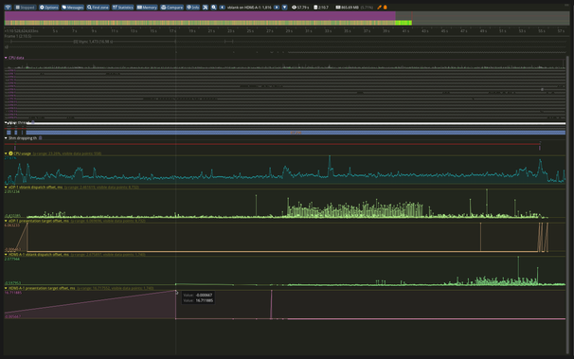Image resolution: width=574 pixels, height=359 pixels.
Task: Click the red zone bar in Shm dropping thread
Action: [272, 144]
